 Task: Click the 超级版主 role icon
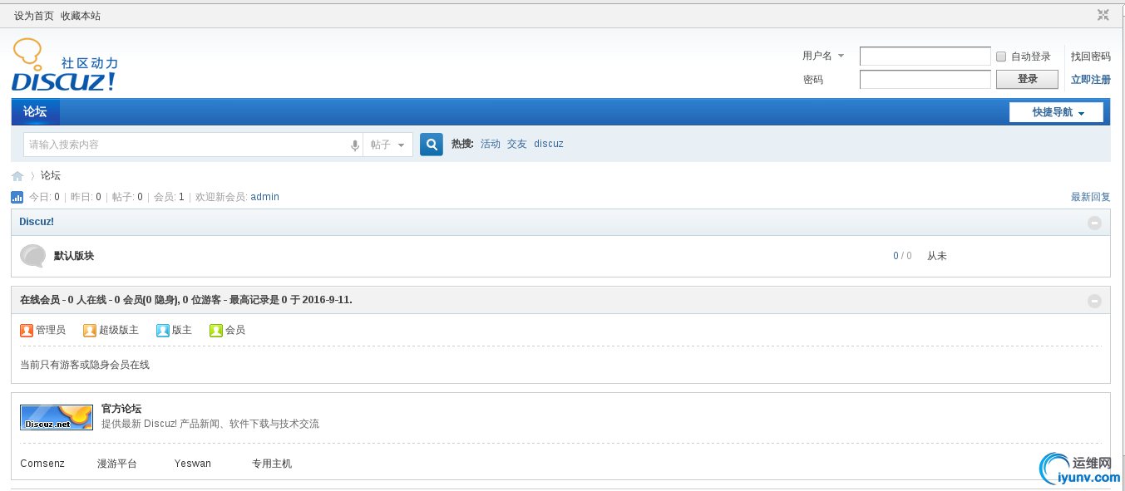90,331
